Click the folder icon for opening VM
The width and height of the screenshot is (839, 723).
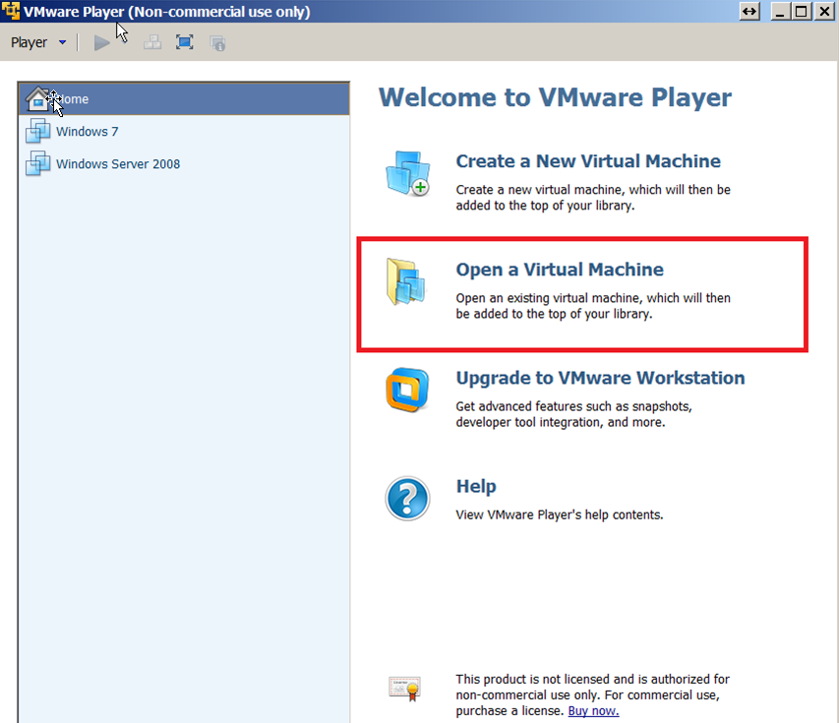405,282
